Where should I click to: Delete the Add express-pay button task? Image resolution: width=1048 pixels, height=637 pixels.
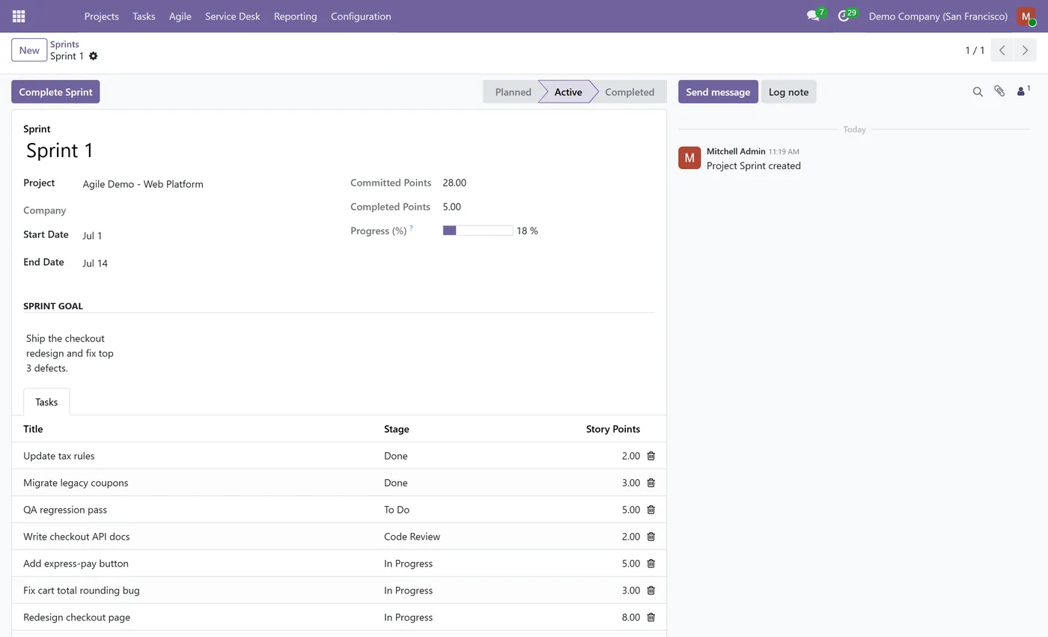[651, 564]
